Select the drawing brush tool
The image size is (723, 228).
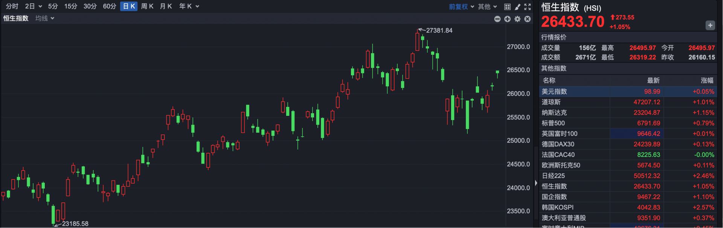tap(517, 7)
